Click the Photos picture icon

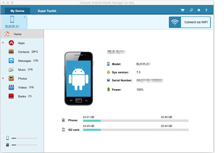click(11, 79)
